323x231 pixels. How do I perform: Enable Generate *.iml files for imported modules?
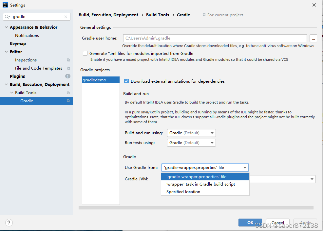click(85, 53)
